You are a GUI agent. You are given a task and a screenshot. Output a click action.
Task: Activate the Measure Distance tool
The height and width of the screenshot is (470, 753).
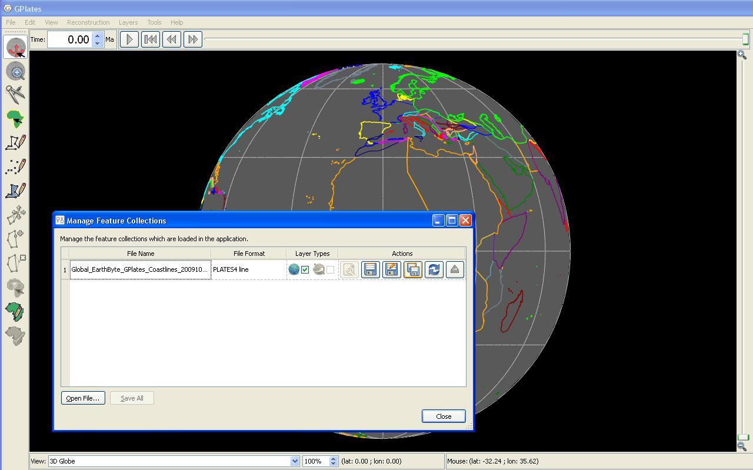[x=15, y=95]
